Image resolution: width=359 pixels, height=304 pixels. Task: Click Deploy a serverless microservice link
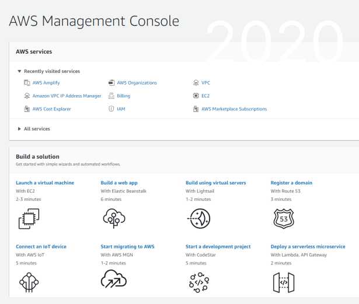point(308,247)
